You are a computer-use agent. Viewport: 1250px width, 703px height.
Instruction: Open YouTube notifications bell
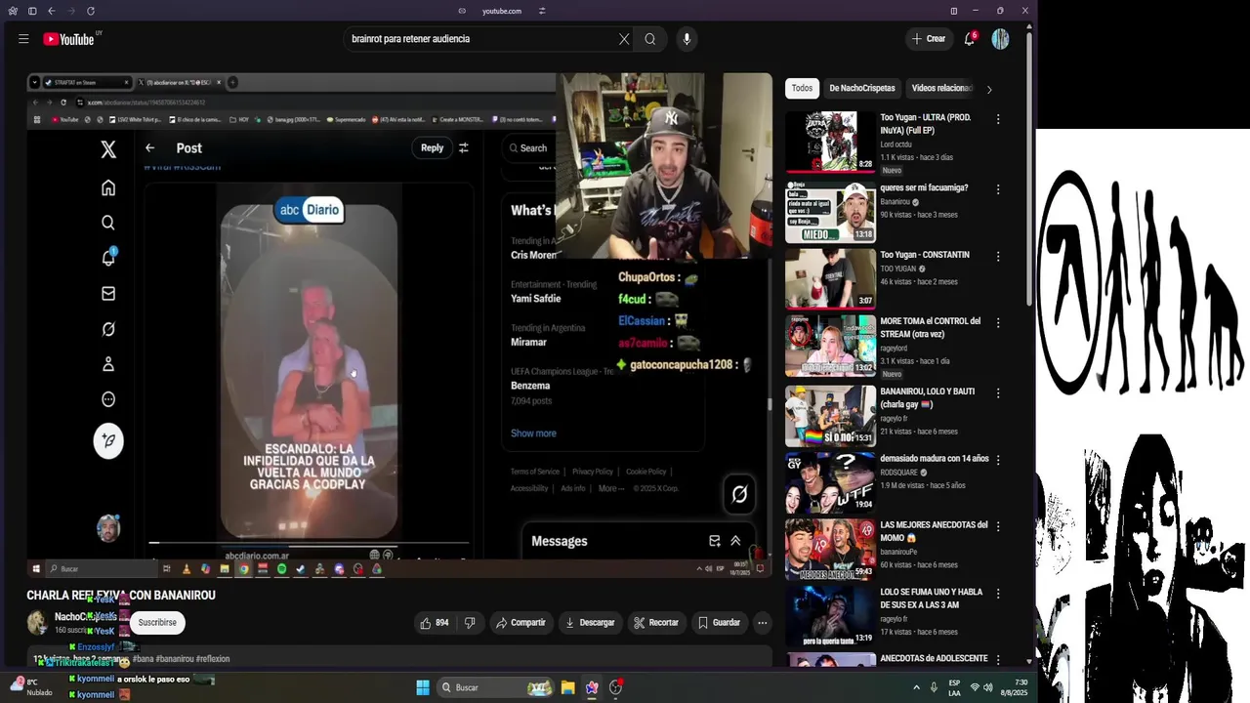click(x=970, y=39)
